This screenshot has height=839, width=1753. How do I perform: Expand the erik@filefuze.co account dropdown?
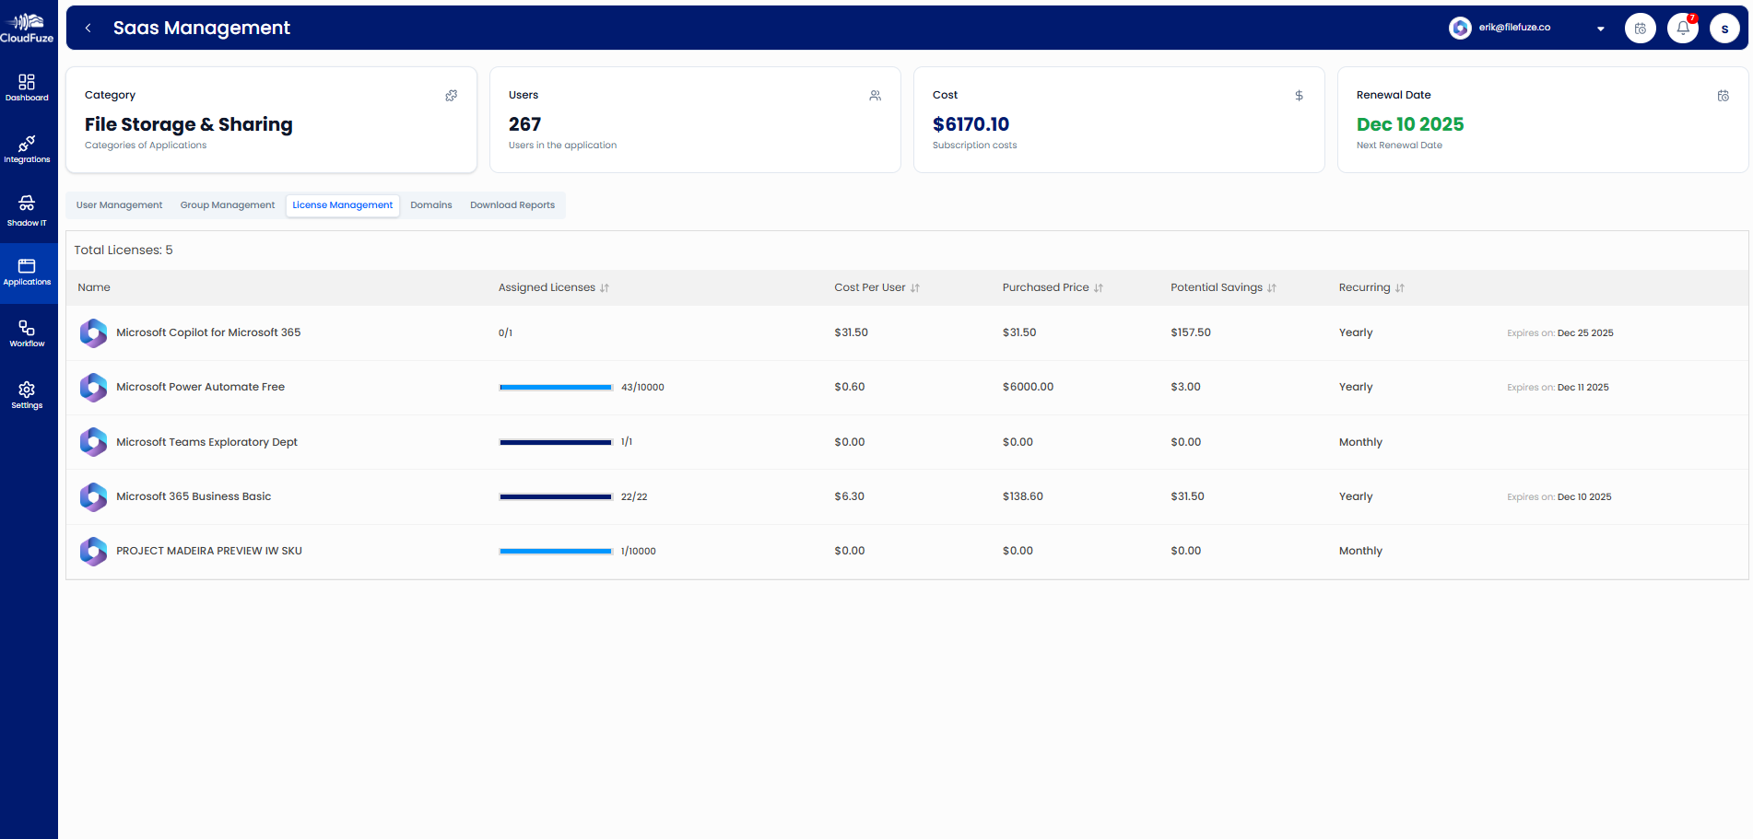(x=1599, y=29)
